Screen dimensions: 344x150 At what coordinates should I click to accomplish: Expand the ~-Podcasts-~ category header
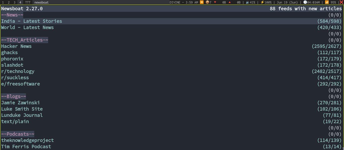point(18,134)
